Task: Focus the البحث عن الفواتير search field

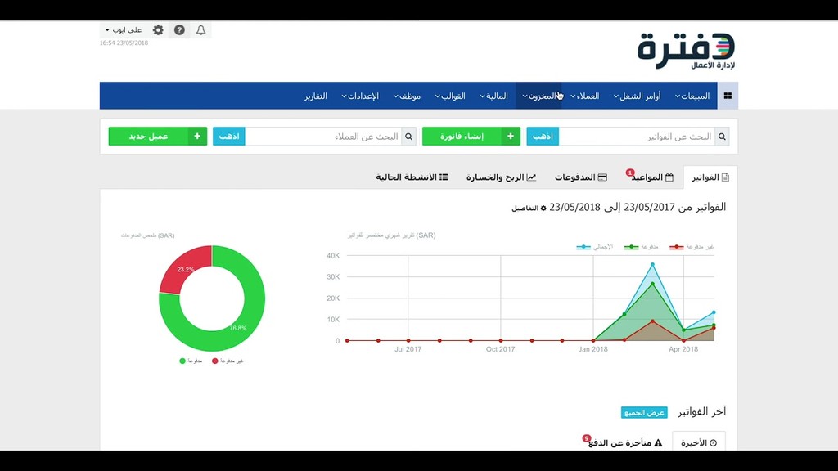Action: [x=637, y=137]
